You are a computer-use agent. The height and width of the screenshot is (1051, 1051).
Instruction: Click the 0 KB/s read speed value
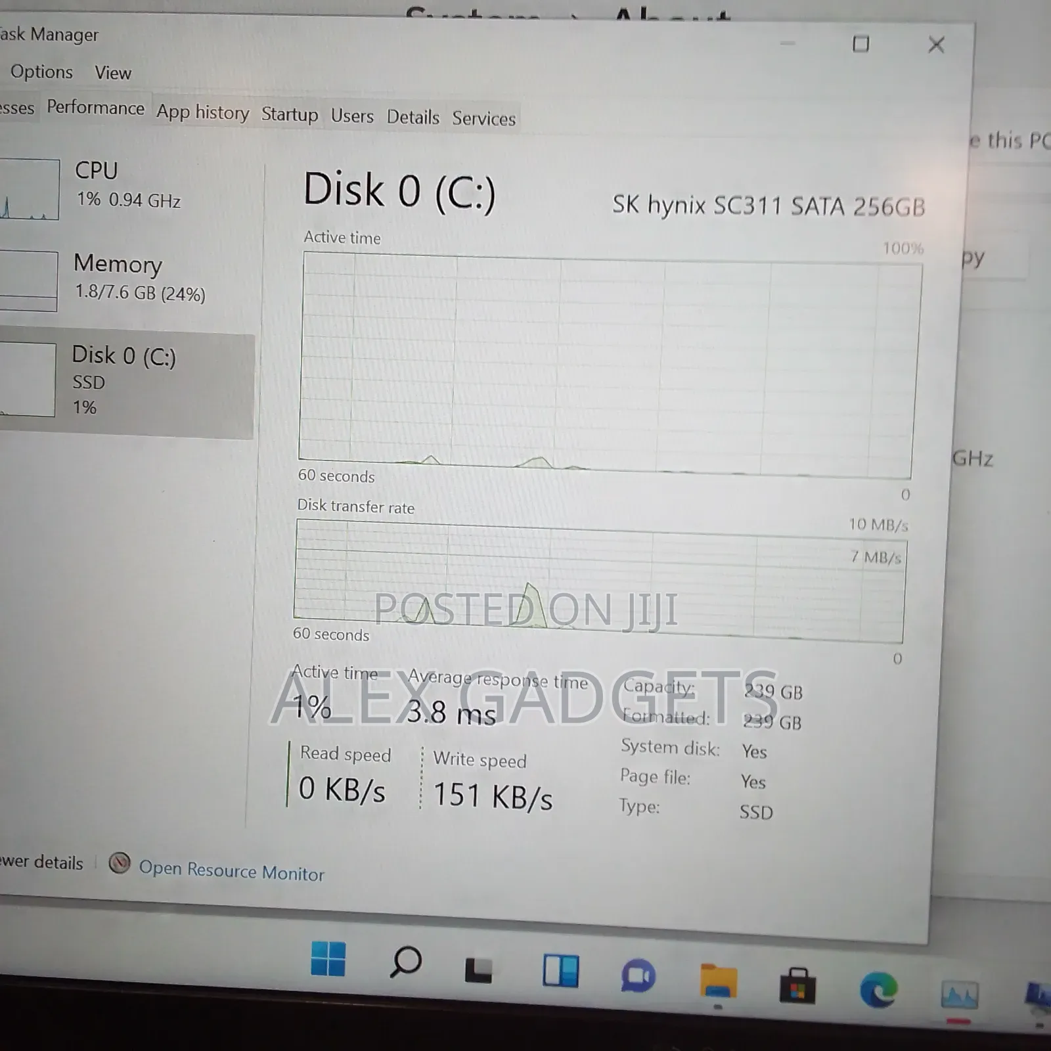(342, 789)
